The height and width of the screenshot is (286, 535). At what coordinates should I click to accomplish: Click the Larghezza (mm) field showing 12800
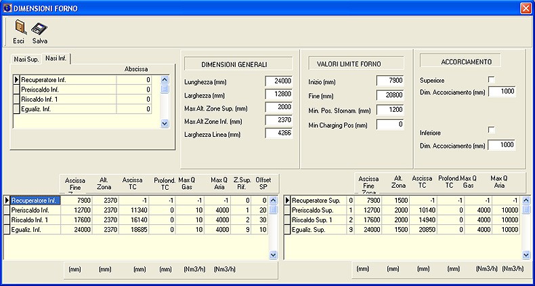(279, 94)
